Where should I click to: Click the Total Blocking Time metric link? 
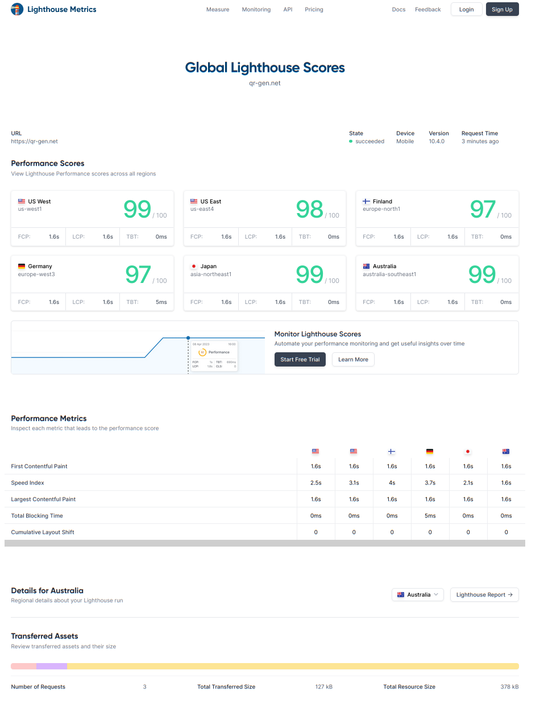pos(37,516)
